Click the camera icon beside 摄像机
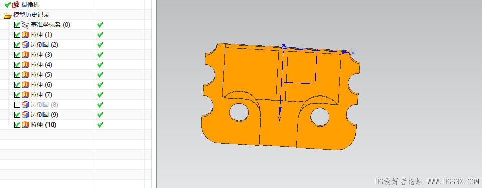The width and height of the screenshot is (482, 188). coord(16,5)
